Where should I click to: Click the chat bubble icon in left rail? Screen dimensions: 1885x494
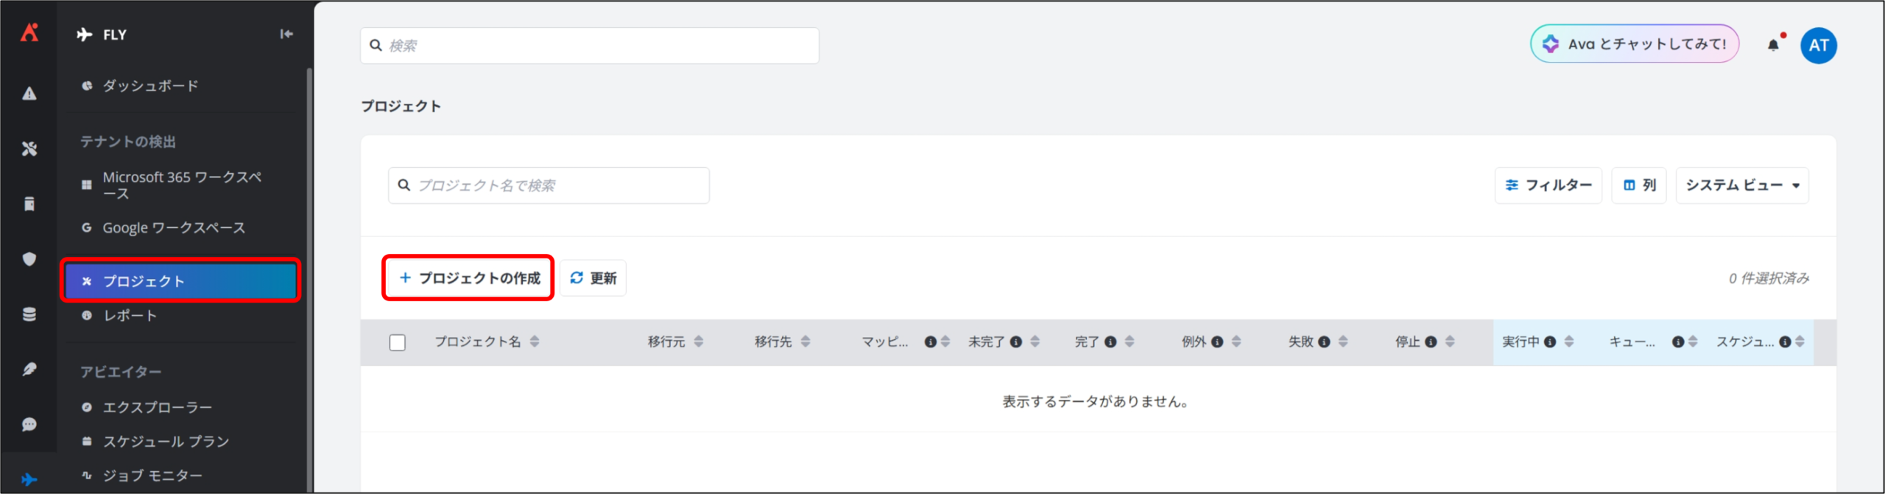pos(29,424)
